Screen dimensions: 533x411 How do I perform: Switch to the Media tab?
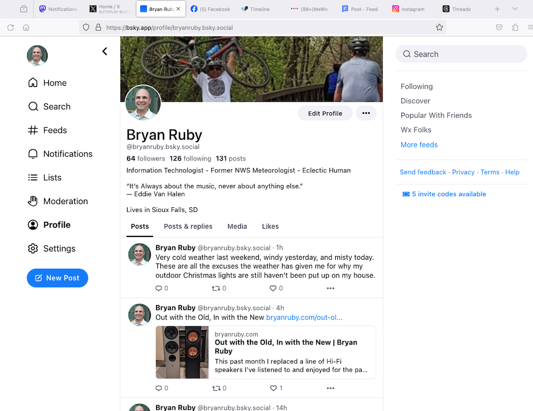point(237,227)
